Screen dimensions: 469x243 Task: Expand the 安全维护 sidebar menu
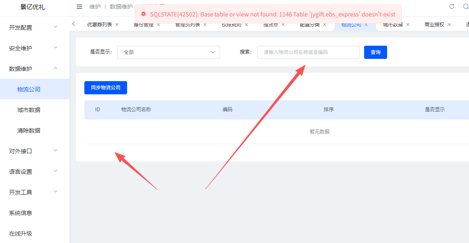tap(35, 48)
